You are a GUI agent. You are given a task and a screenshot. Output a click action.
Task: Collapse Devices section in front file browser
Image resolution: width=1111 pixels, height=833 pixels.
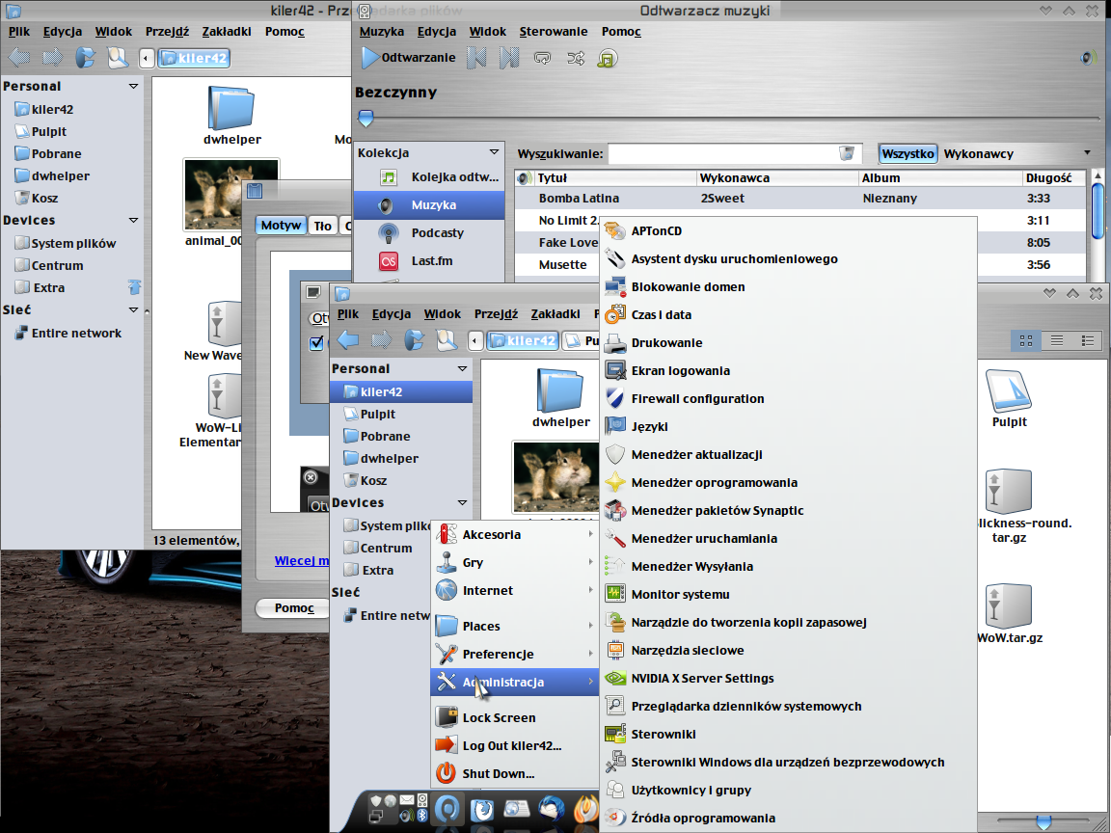pos(462,502)
